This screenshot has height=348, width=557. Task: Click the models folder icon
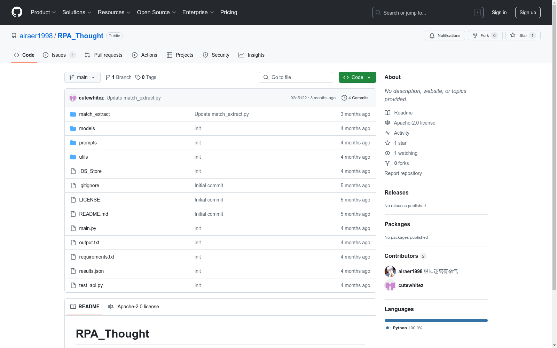coord(73,128)
